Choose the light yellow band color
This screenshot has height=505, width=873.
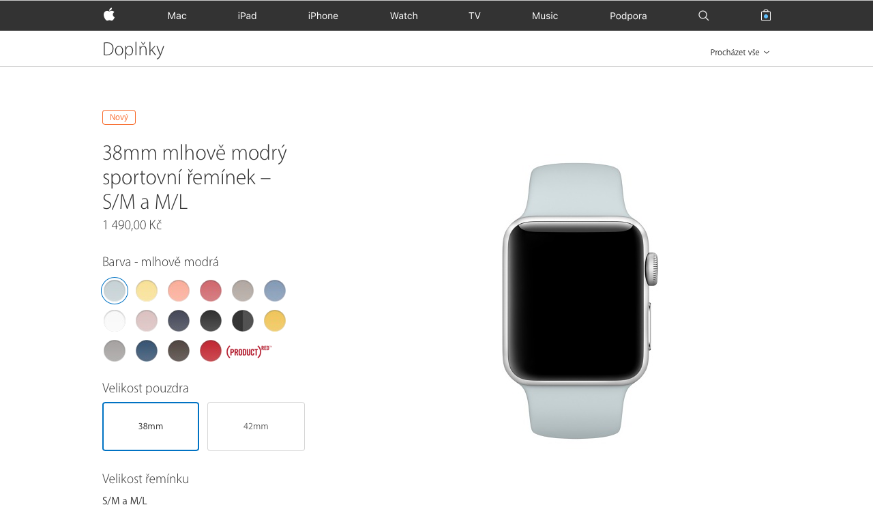(x=147, y=291)
